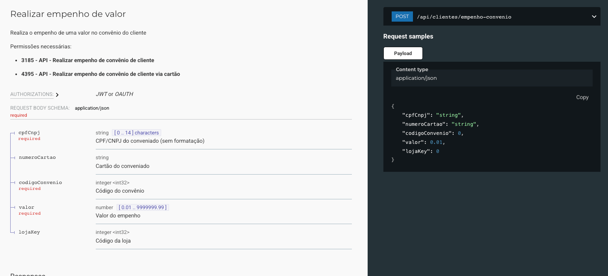Screen dimensions: 608x276
Task: Click the "cpfCnpj": "string" JSON line
Action: (x=433, y=115)
